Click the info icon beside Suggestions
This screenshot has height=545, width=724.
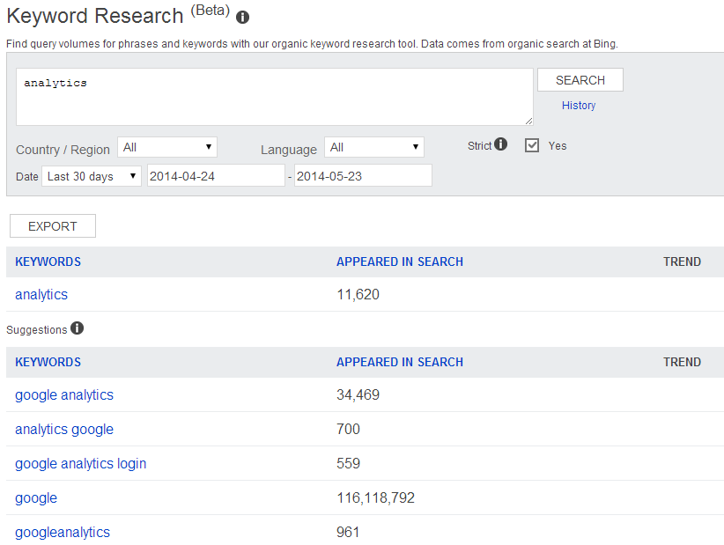point(78,328)
